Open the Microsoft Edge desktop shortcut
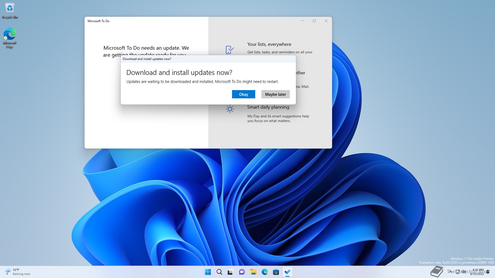The width and height of the screenshot is (495, 278). tap(10, 38)
